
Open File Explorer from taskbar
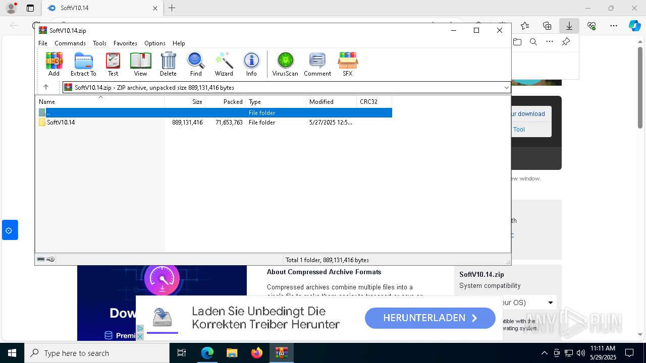[232, 353]
